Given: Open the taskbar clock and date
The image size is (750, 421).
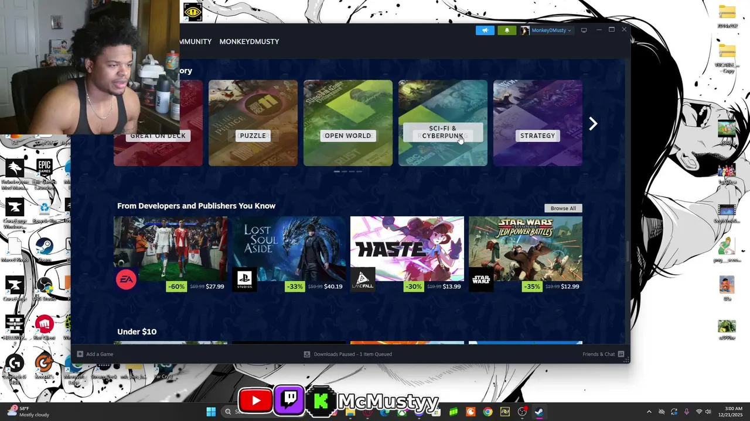Looking at the screenshot, I should click(x=731, y=412).
